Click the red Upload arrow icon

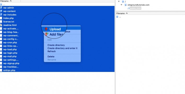tap(46, 29)
